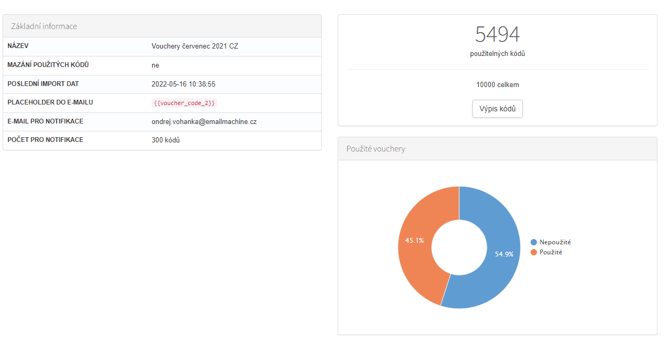Select the Vouchery červenec 2021 CZ name

tap(194, 46)
